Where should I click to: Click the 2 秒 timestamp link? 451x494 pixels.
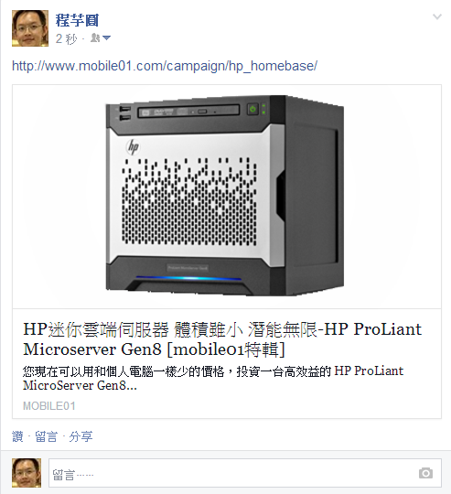66,39
